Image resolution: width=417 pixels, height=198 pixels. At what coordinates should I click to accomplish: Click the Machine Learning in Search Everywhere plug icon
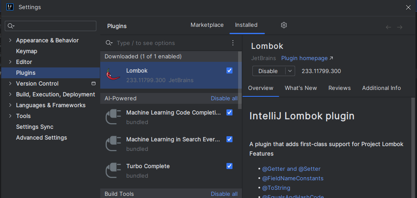click(x=113, y=144)
